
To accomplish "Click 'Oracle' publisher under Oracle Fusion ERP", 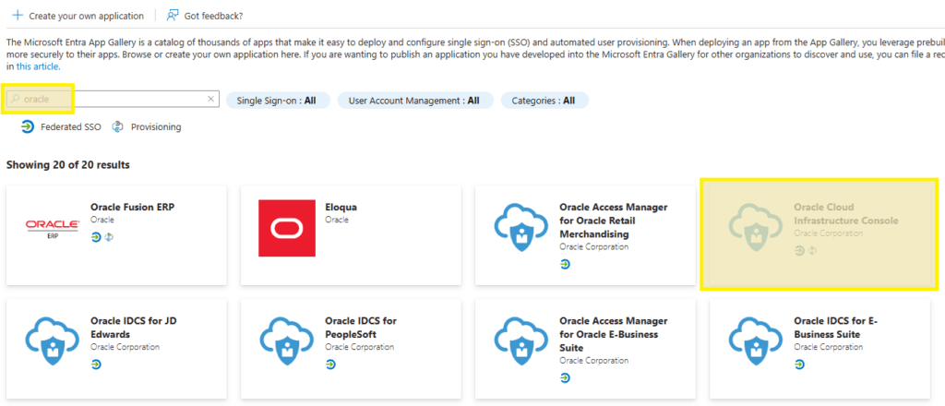I will [102, 220].
